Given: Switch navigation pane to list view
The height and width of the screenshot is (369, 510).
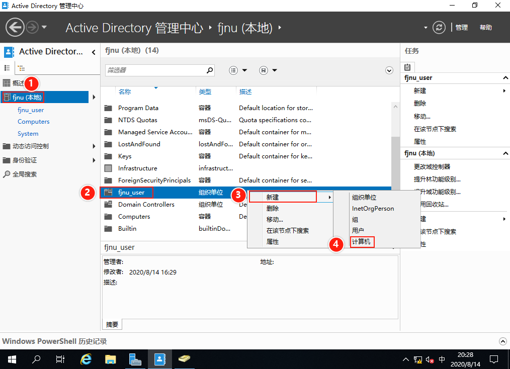Looking at the screenshot, I should point(7,68).
